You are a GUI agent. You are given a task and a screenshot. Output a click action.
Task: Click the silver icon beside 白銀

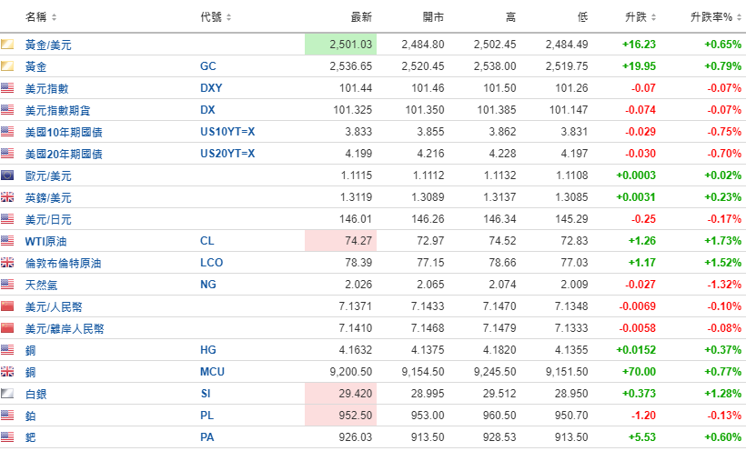tap(7, 394)
